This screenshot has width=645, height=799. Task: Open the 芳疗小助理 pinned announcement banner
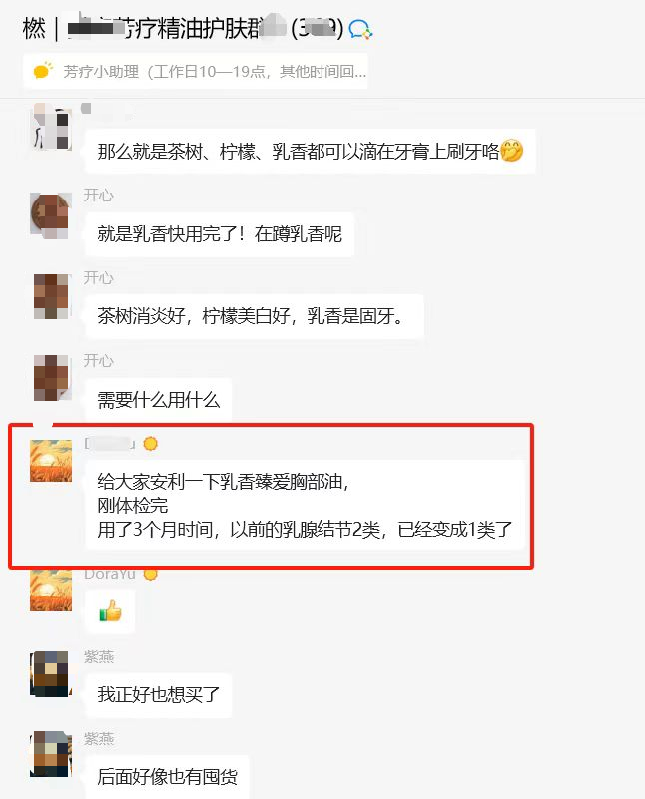[x=196, y=72]
